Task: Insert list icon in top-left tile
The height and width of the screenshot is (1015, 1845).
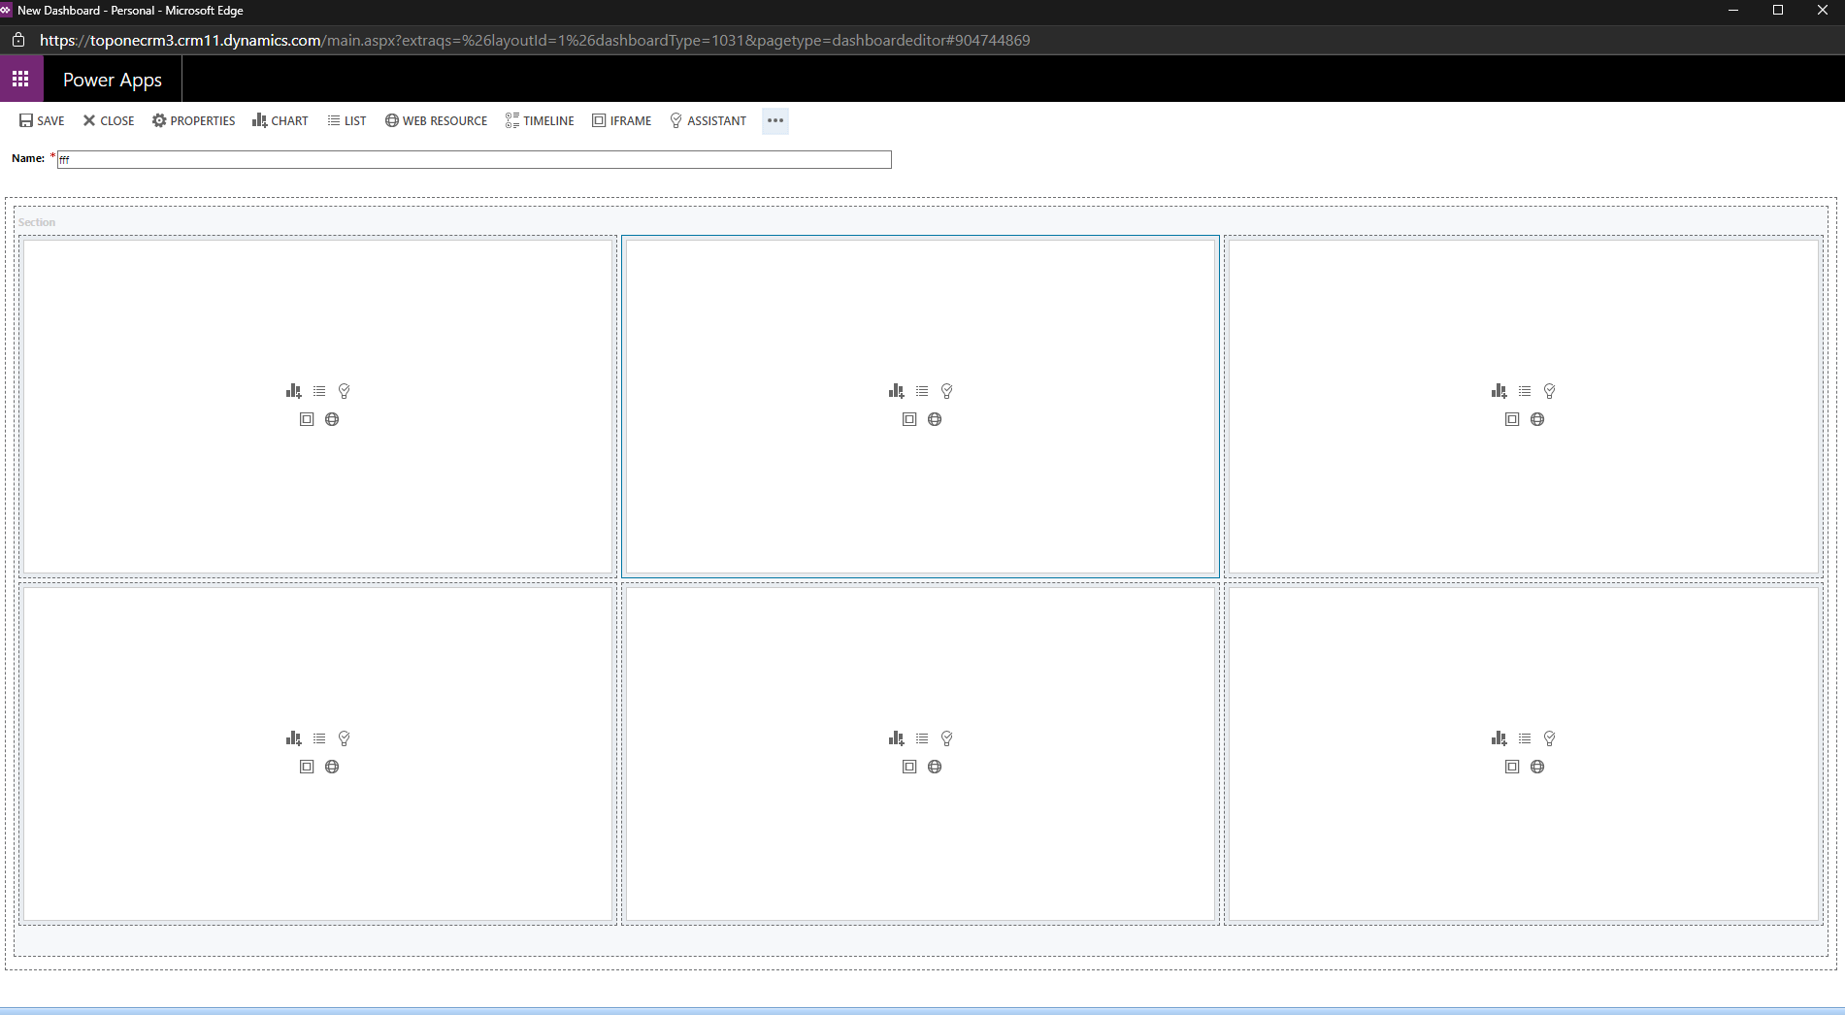Action: [319, 391]
